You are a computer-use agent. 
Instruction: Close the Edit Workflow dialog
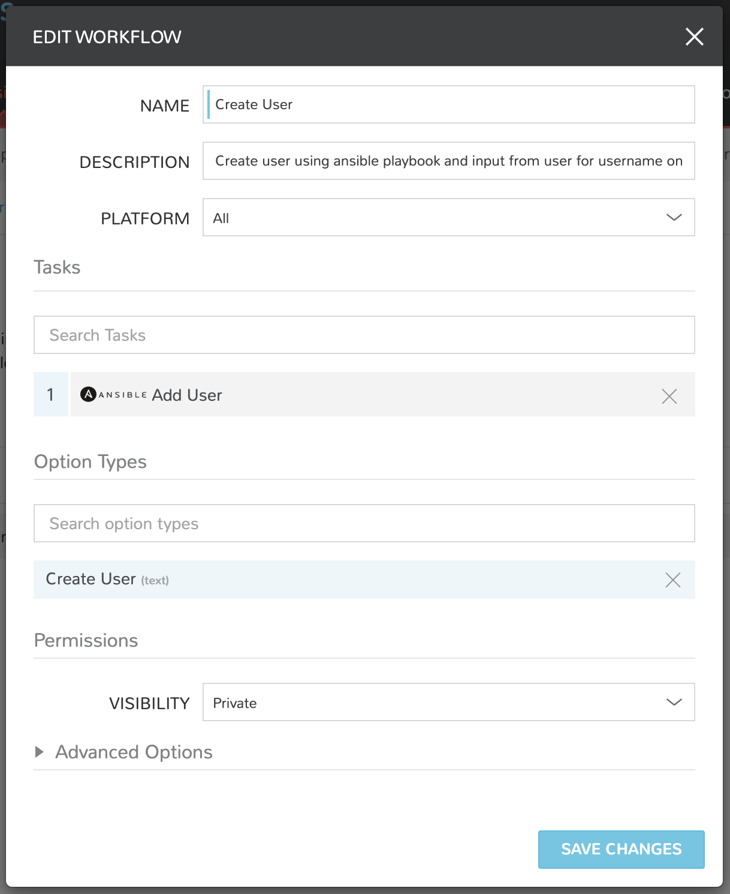[694, 37]
